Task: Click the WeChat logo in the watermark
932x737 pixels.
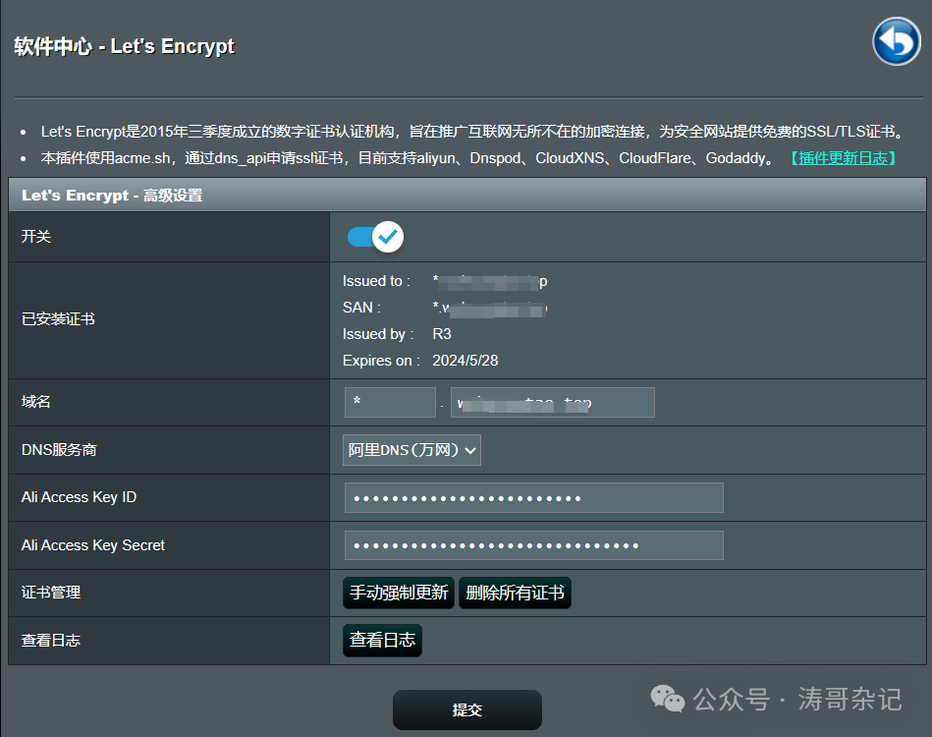Action: tap(669, 699)
